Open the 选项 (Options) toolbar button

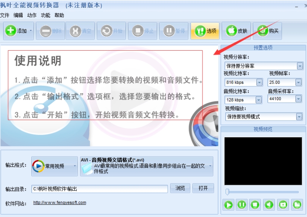coord(205,31)
